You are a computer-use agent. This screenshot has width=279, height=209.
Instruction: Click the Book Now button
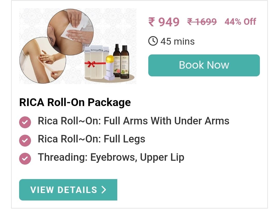click(204, 65)
